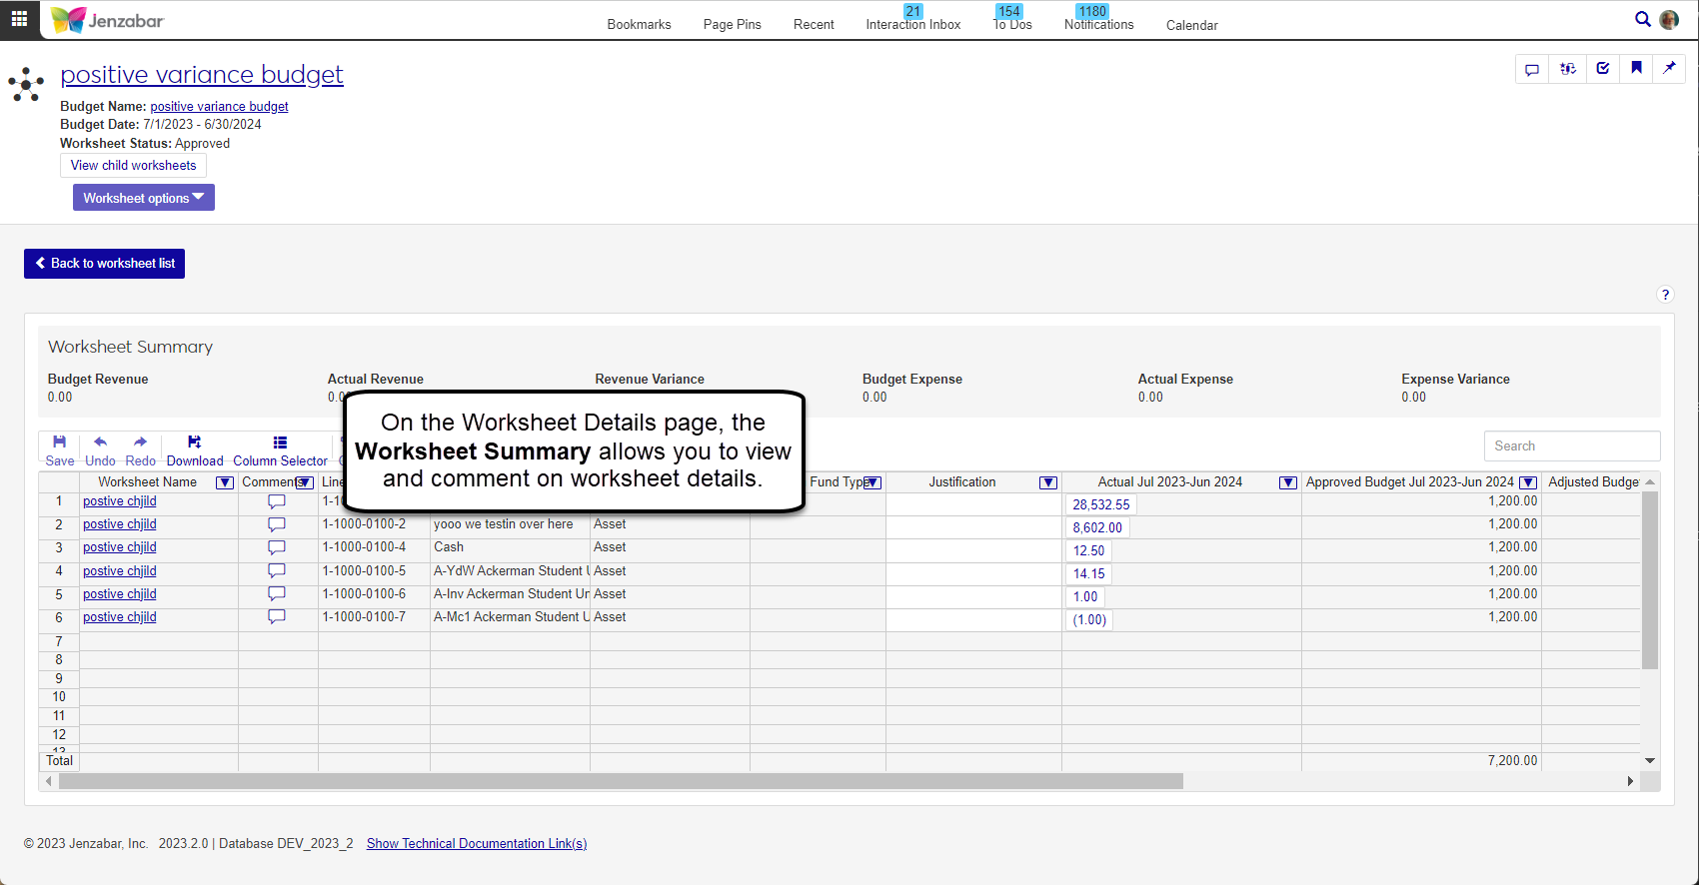Click the grid Search input field
The height and width of the screenshot is (885, 1699).
point(1571,446)
